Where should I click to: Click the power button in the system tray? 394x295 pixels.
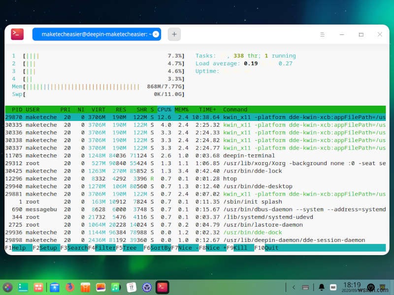tap(371, 287)
